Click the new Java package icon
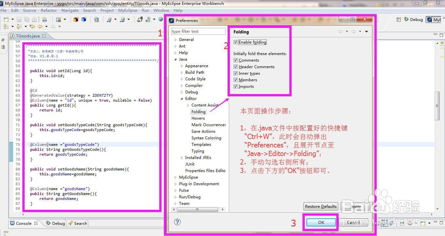This screenshot has height=236, width=445. (x=76, y=20)
